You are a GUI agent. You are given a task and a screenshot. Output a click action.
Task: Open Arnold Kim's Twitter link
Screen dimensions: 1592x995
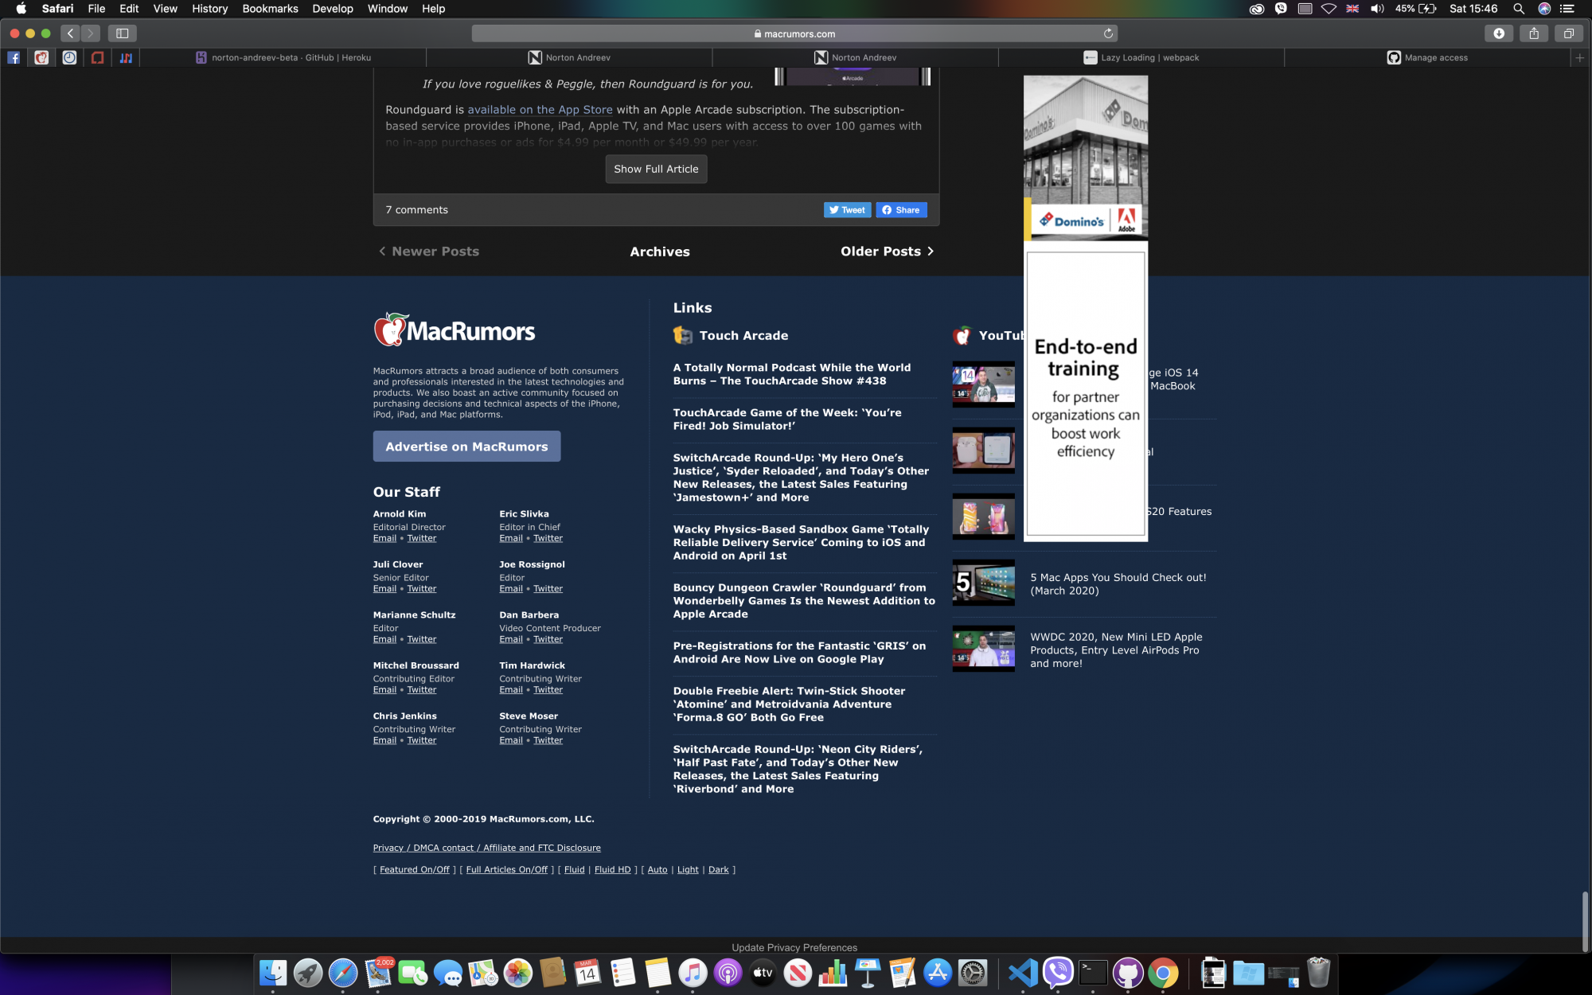tap(422, 538)
